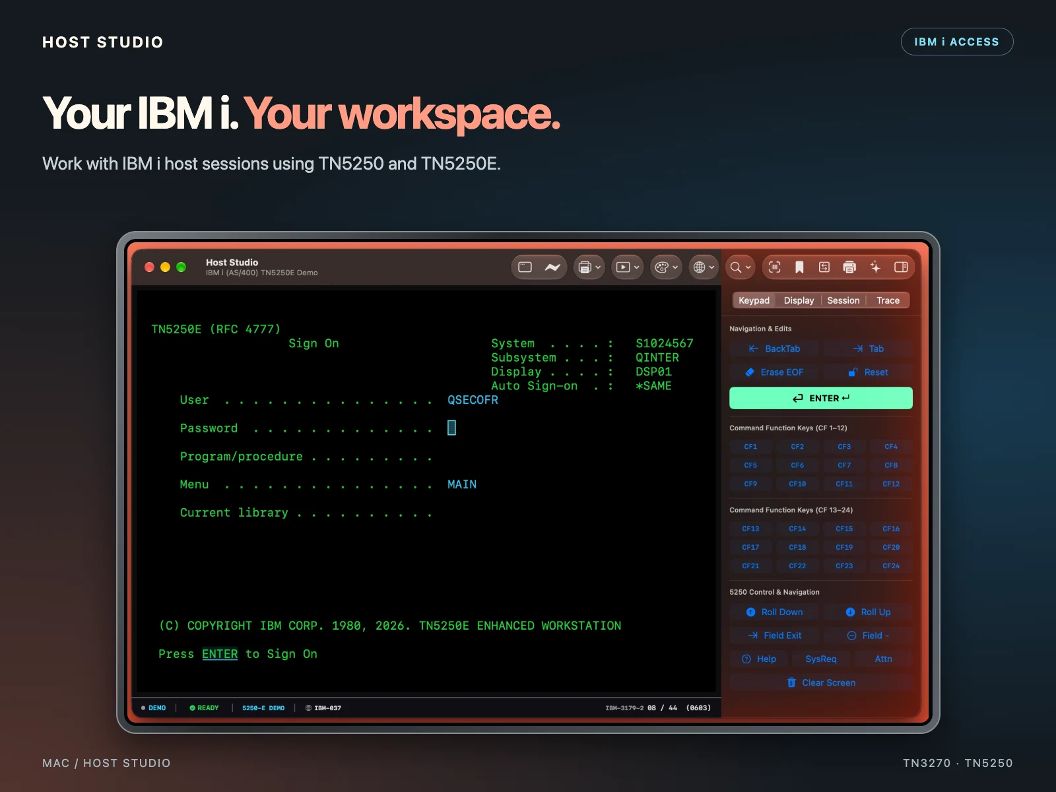Click the zigzag trend-line toolbar icon
Viewport: 1056px width, 792px height.
(552, 267)
